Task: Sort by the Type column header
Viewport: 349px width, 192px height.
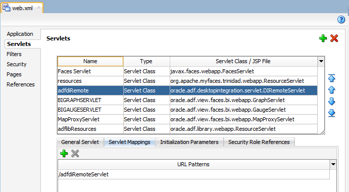Action: [x=146, y=61]
